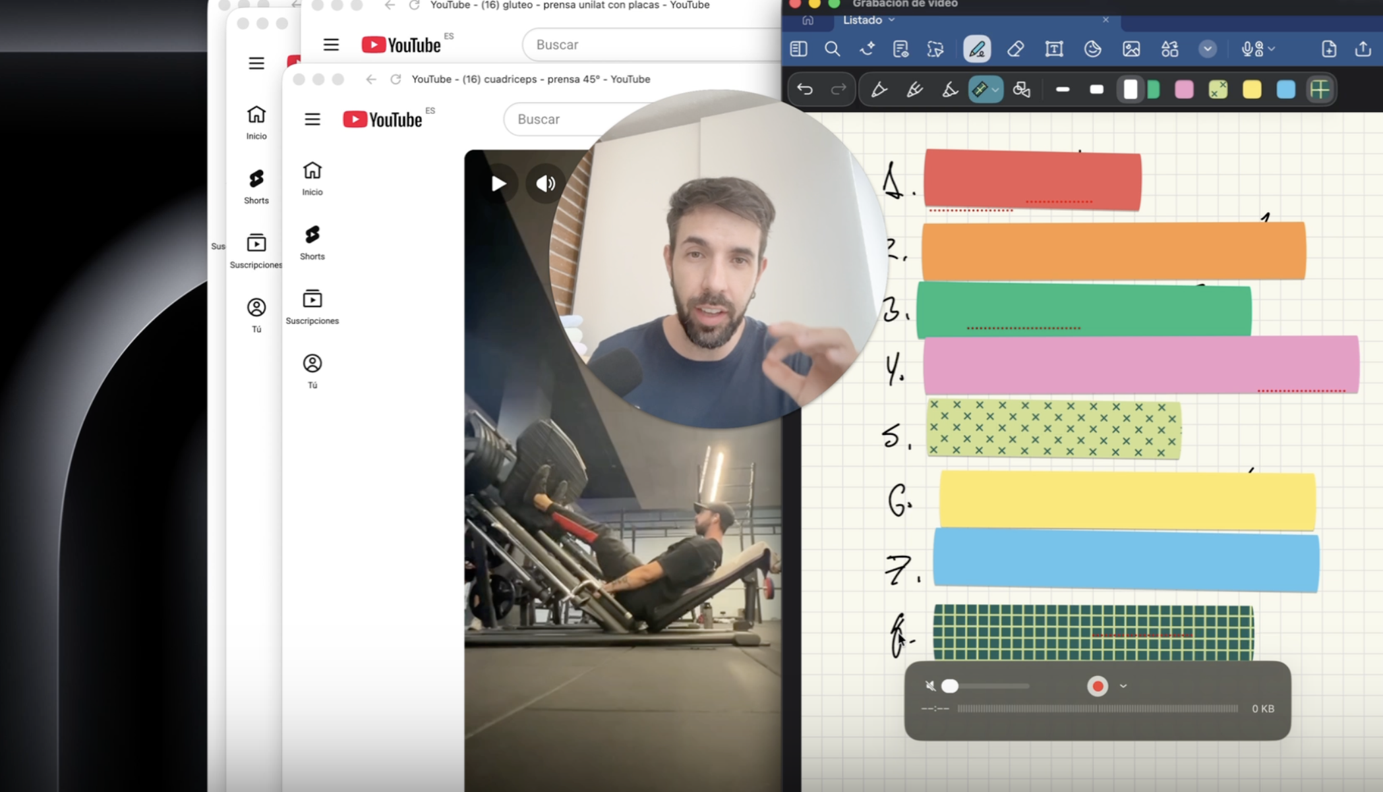Screen dimensions: 1383x792
Task: Toggle the Pen tool in the toolbar
Action: click(x=977, y=49)
